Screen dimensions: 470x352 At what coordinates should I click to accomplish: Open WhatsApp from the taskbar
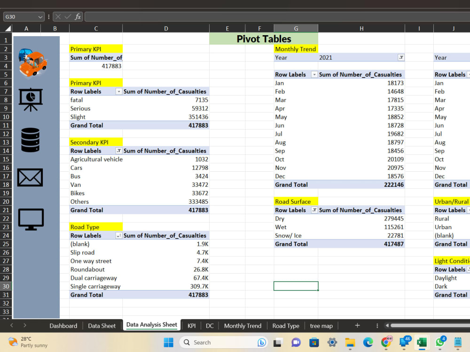tap(439, 342)
